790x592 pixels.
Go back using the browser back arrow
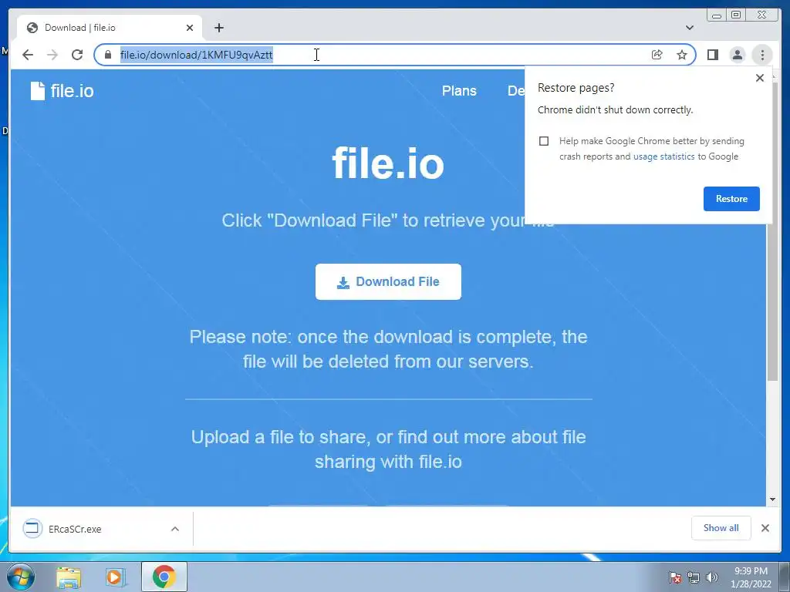pyautogui.click(x=28, y=55)
